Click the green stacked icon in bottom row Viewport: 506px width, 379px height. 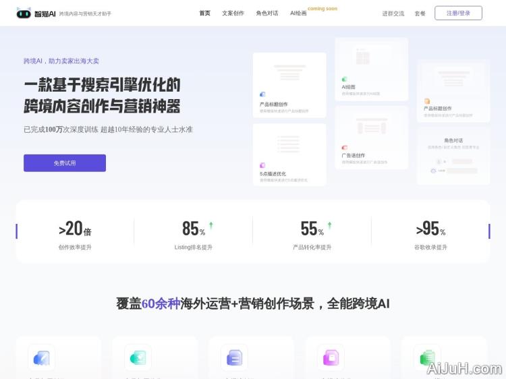coord(427,357)
